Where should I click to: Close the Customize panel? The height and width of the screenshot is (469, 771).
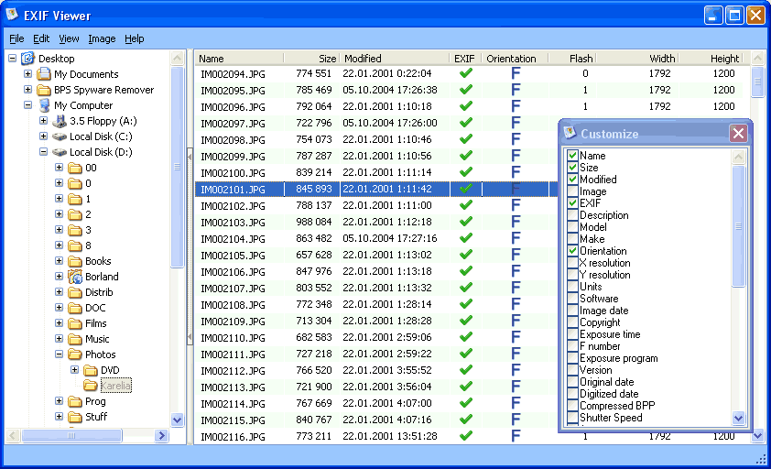coord(738,134)
